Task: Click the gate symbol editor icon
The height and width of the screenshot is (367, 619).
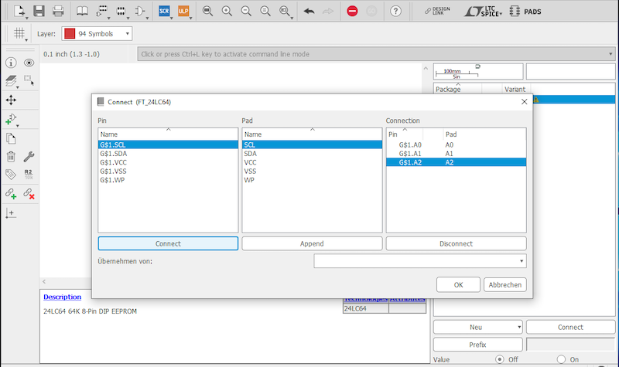Action: (140, 11)
